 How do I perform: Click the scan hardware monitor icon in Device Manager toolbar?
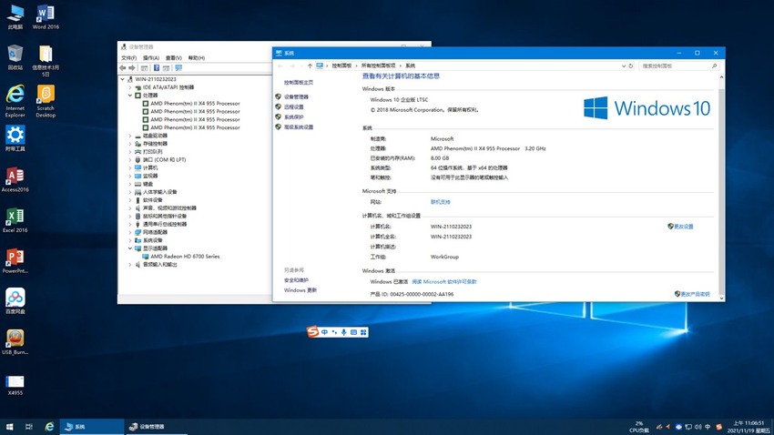pos(178,68)
